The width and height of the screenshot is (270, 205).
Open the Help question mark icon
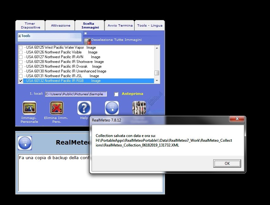click(84, 108)
